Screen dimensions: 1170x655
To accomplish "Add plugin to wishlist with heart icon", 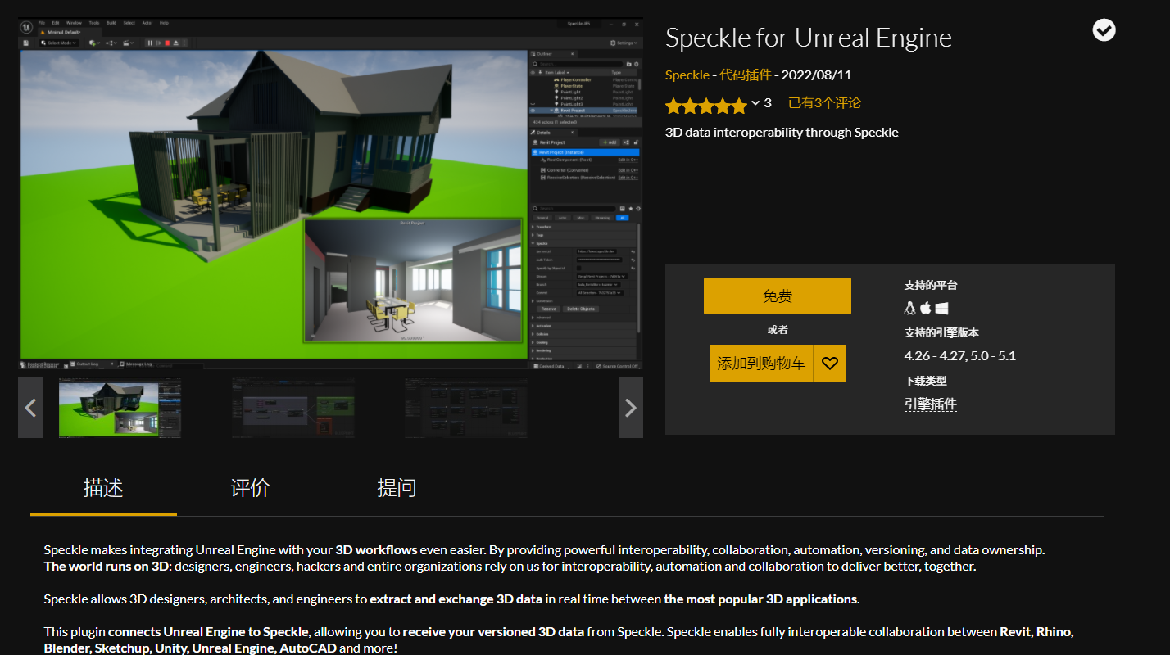I will point(829,363).
